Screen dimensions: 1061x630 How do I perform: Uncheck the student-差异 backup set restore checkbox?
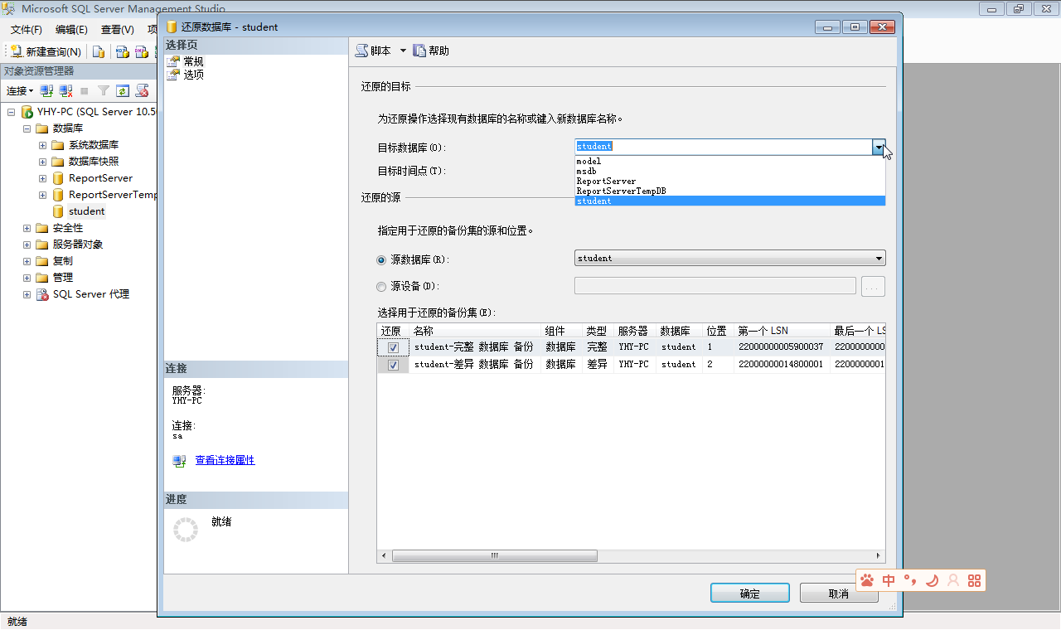coord(393,365)
